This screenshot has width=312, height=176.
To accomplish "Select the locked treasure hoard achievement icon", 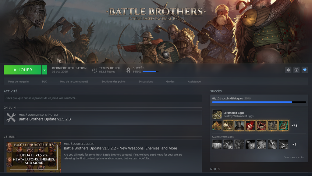I will tap(261, 144).
